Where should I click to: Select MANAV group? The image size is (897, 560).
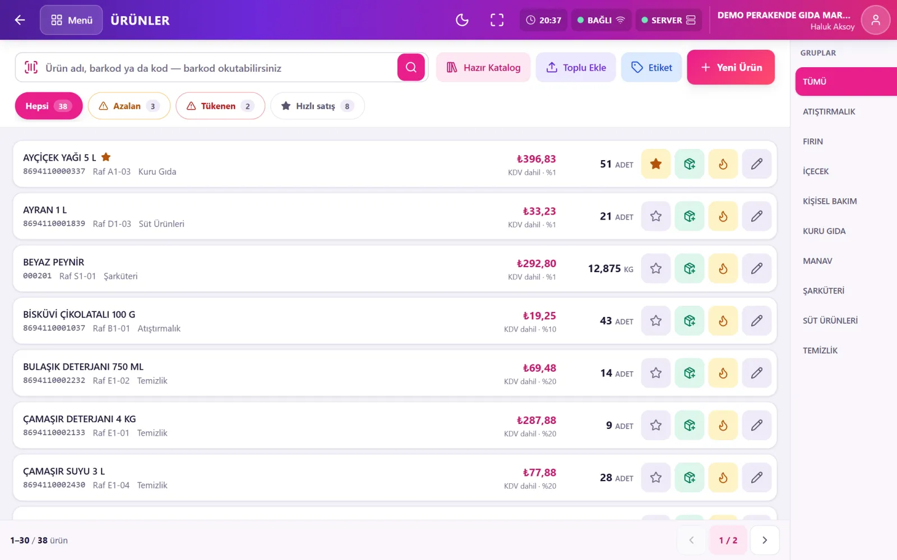tap(846, 261)
